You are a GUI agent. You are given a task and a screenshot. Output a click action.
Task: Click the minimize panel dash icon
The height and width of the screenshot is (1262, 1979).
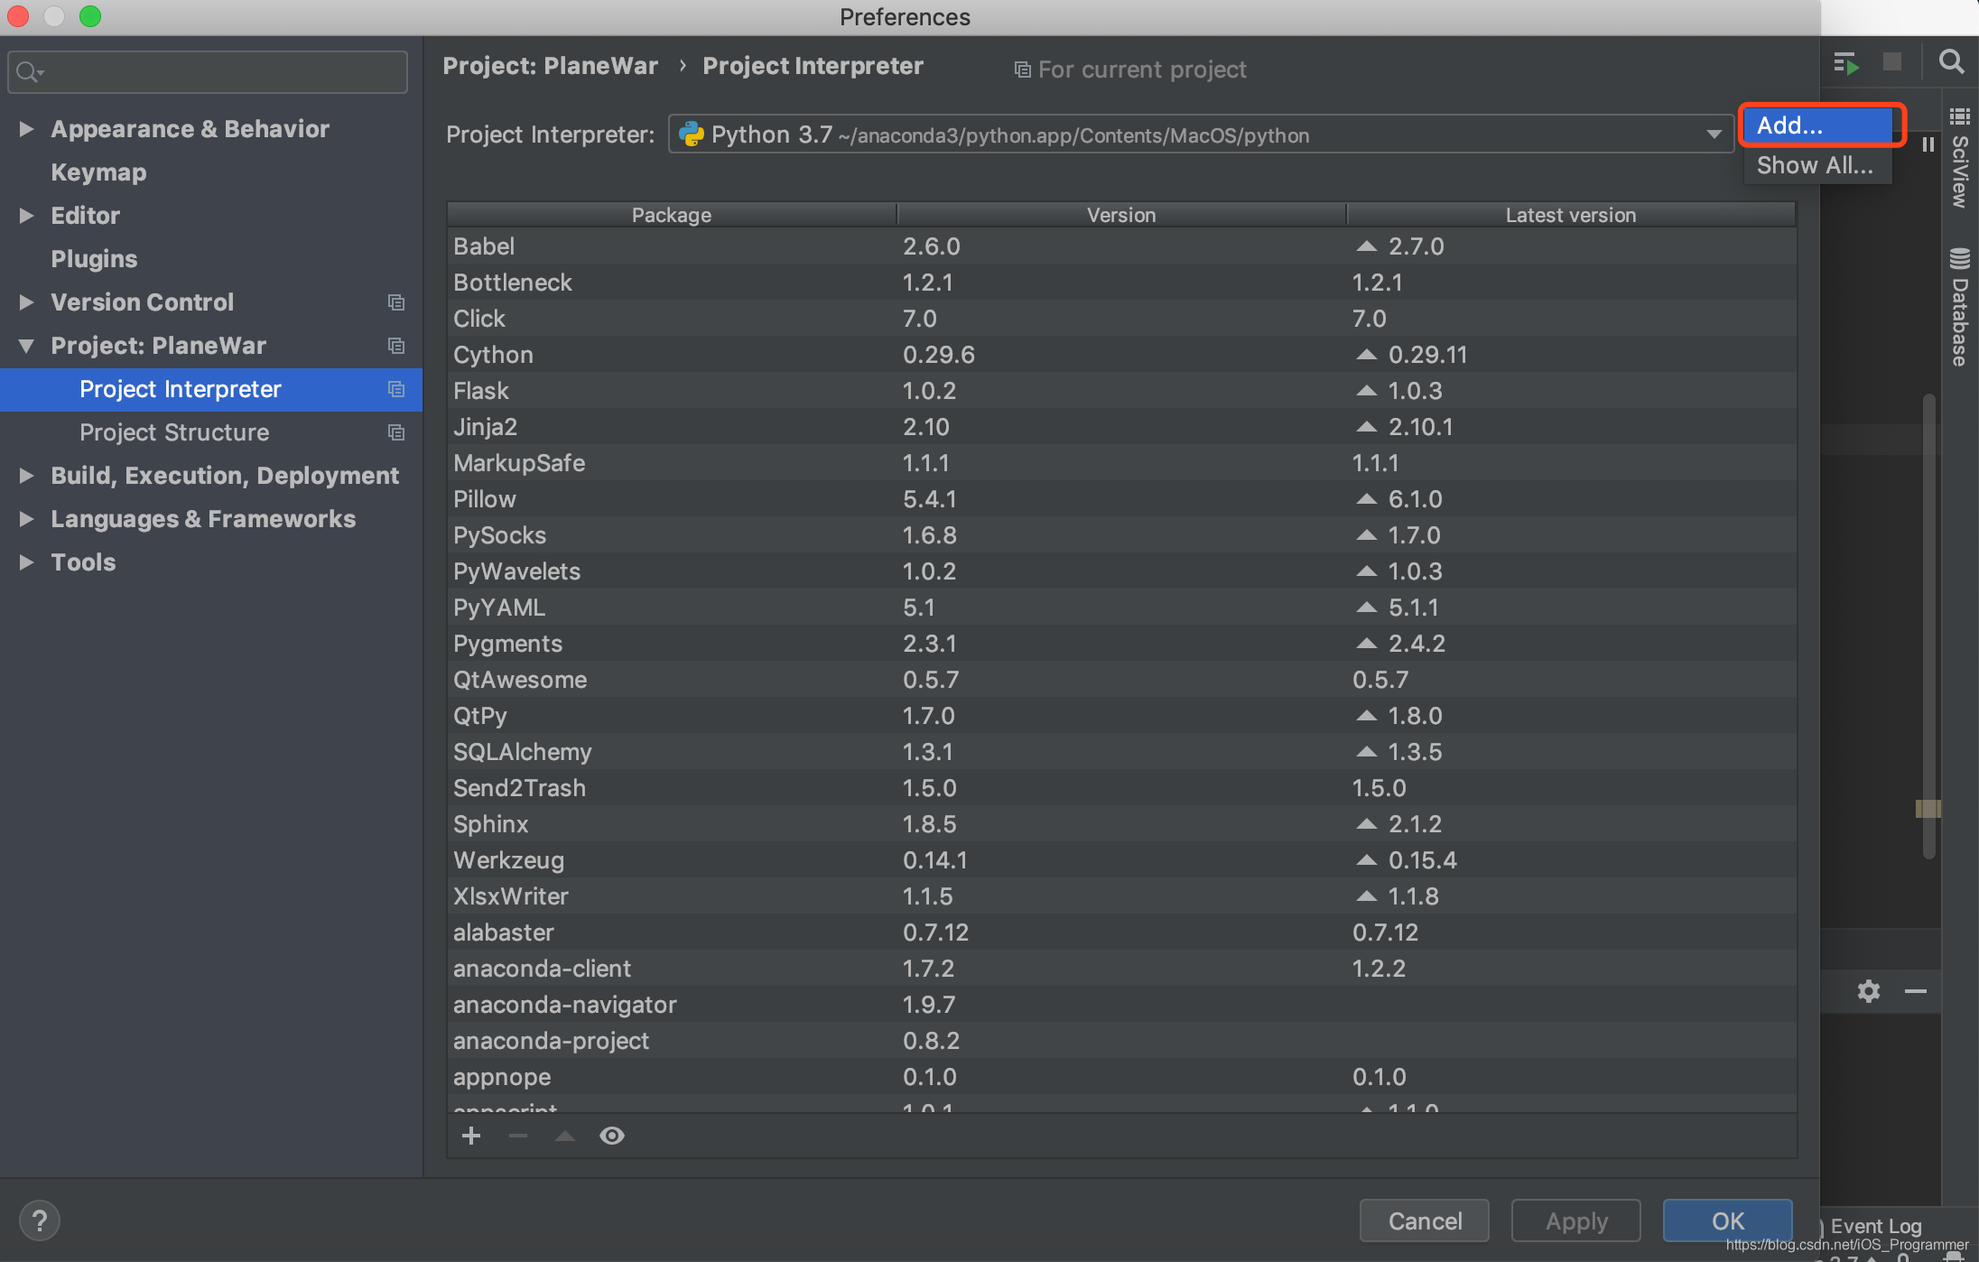(1916, 991)
